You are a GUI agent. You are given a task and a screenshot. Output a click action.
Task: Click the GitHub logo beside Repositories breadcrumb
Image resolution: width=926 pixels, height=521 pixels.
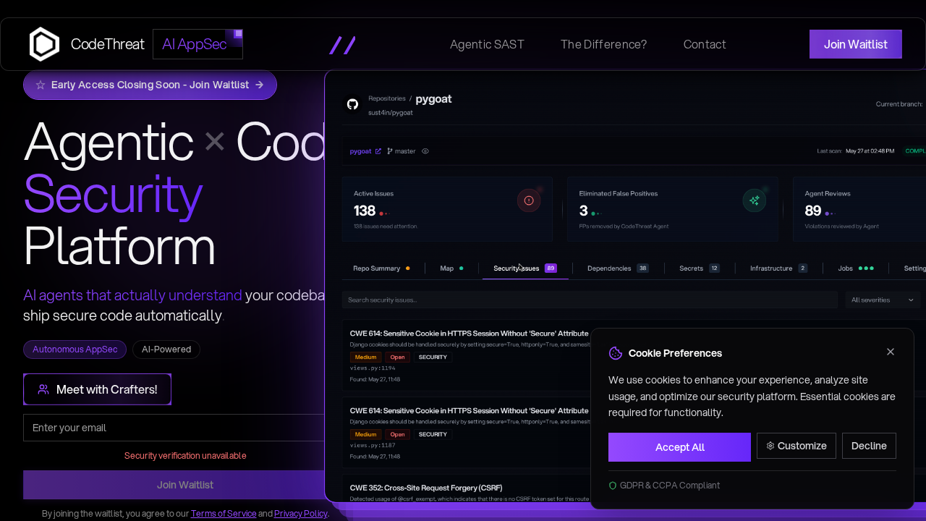pos(352,104)
